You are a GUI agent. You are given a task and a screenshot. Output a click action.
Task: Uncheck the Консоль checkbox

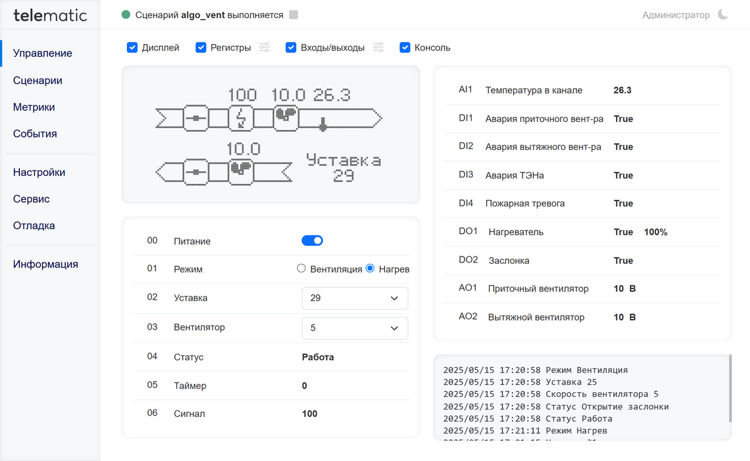coord(404,47)
